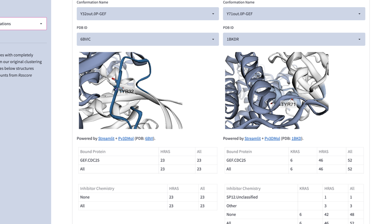
Task: Select the Other row in the Inhibitor Chemistry table
Action: [x=231, y=206]
